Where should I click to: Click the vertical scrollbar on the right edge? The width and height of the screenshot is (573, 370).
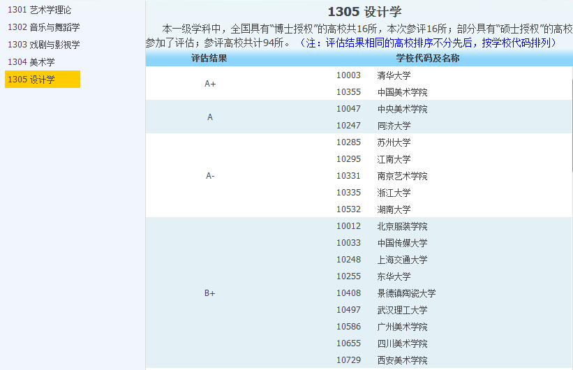click(x=572, y=126)
